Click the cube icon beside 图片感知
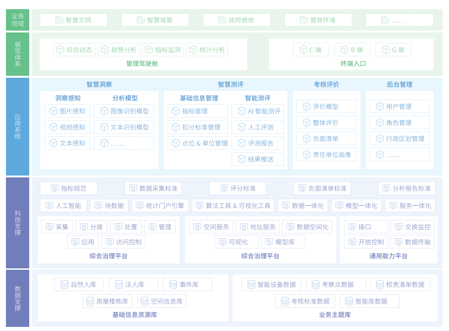 pyautogui.click(x=53, y=111)
